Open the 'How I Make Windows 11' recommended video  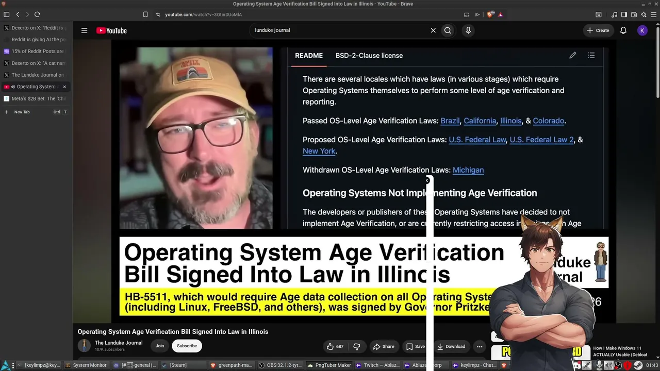coord(620,351)
